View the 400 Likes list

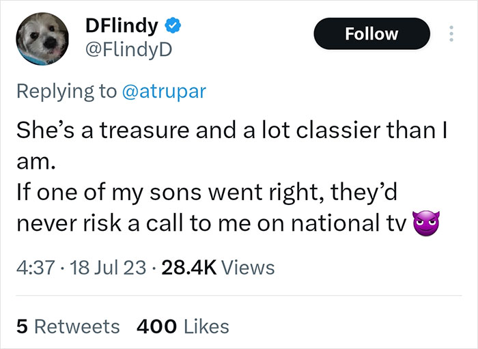pyautogui.click(x=183, y=326)
